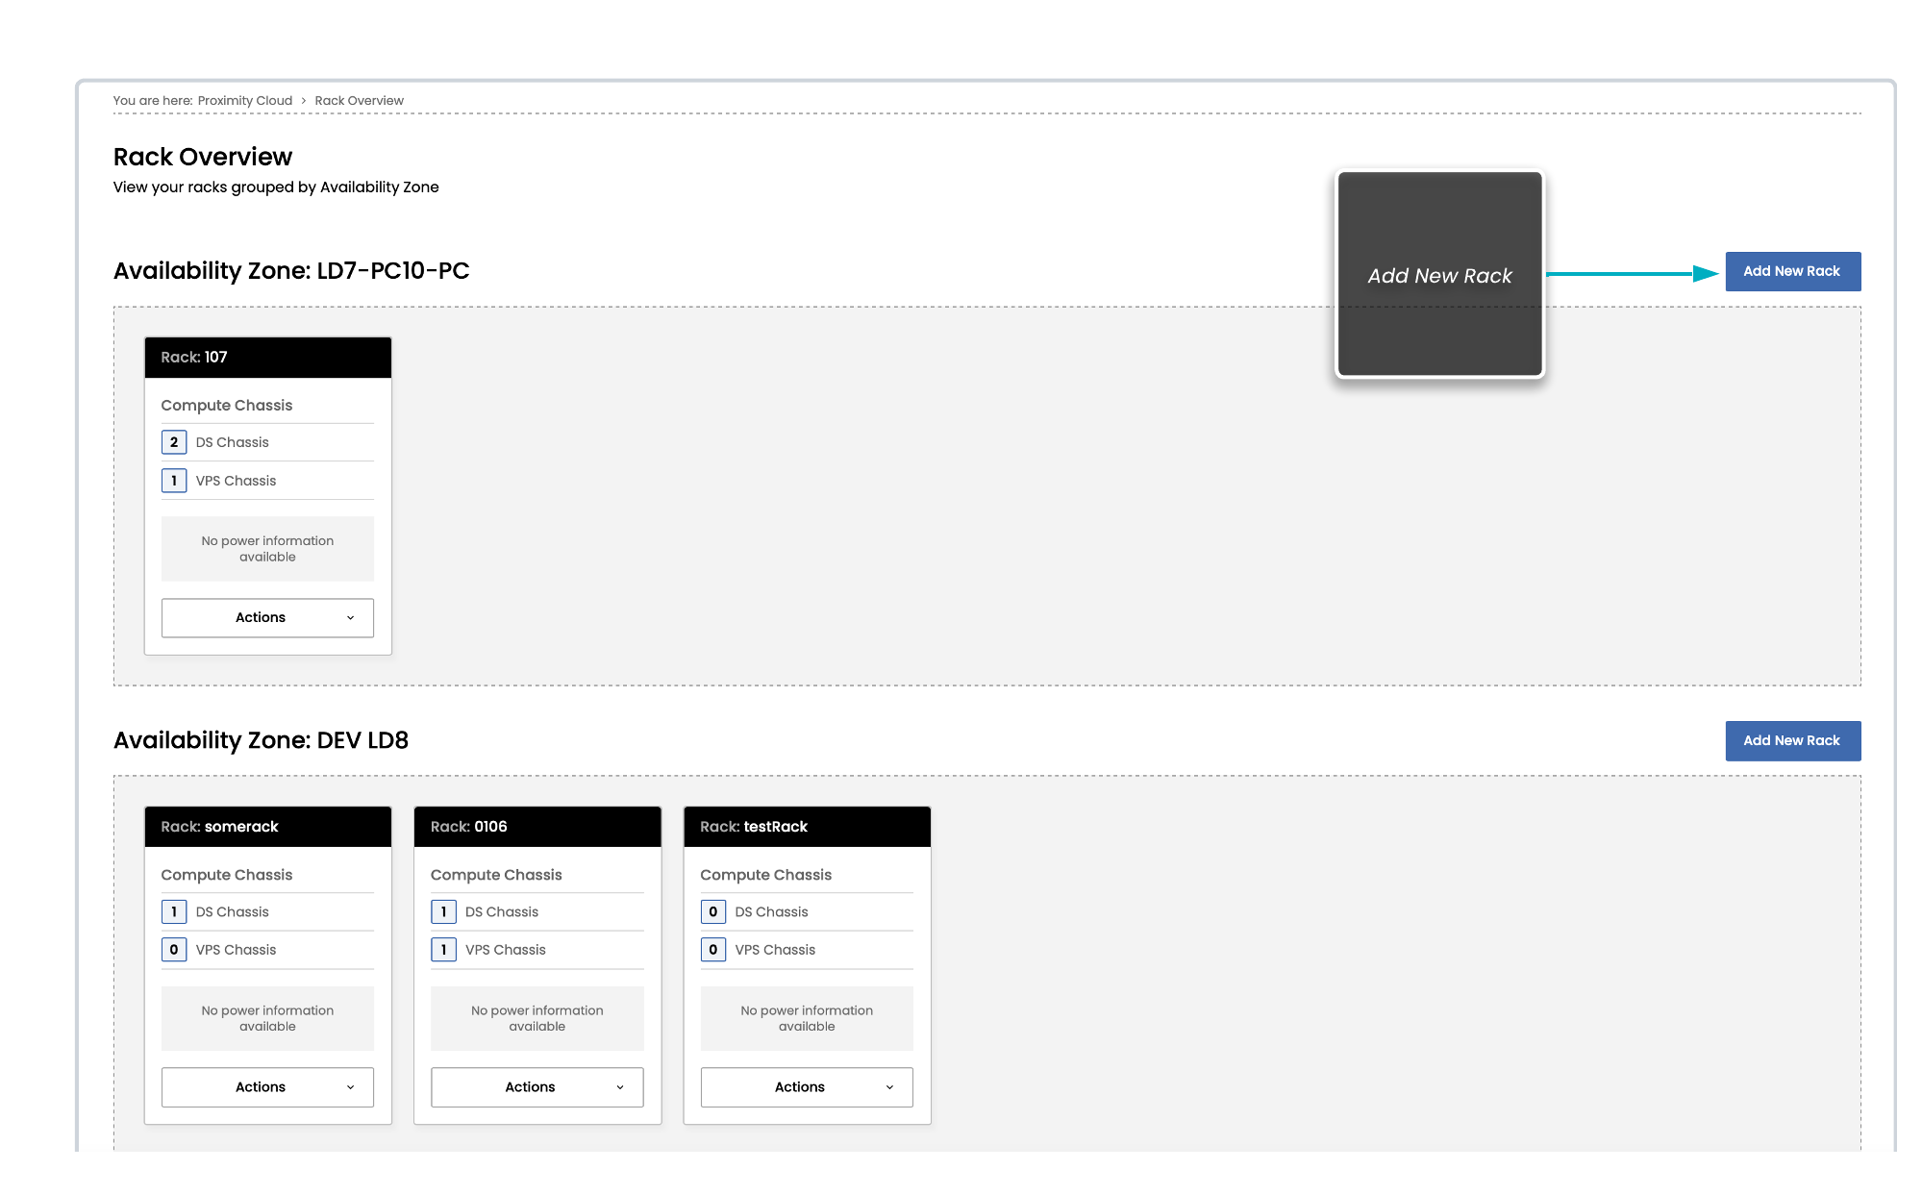The image size is (1922, 1195).
Task: Click VPS Chassis count badge on testRack
Action: pyautogui.click(x=712, y=950)
